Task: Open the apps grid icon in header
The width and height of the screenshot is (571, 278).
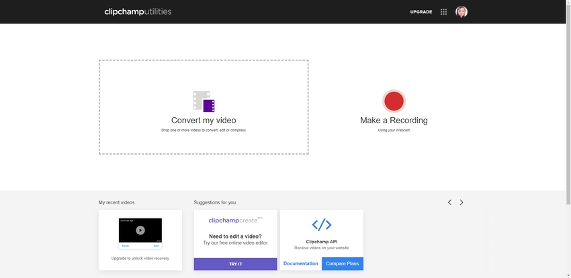Action: pos(443,11)
